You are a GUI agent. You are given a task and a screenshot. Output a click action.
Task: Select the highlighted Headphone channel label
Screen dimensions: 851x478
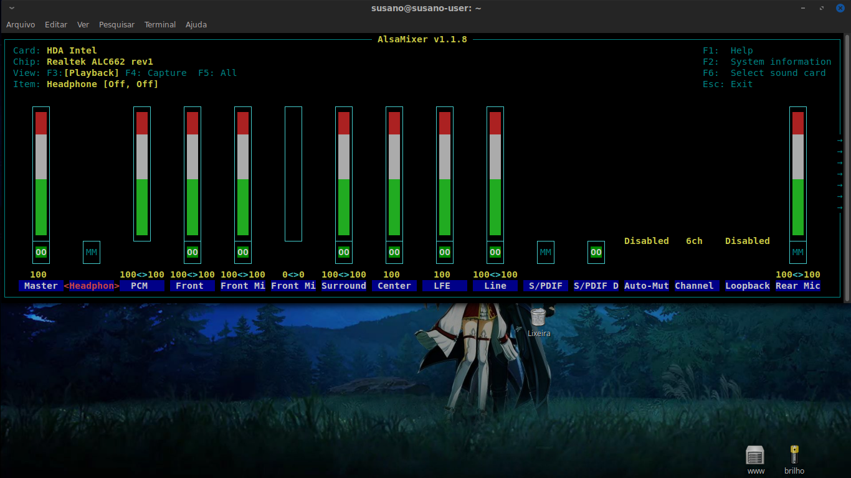(x=92, y=286)
